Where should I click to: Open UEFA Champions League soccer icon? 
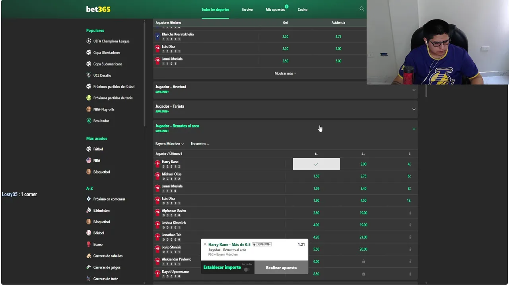pyautogui.click(x=89, y=41)
